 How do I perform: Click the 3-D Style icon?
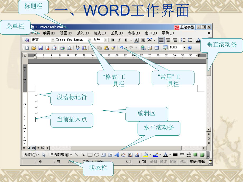point(202,155)
